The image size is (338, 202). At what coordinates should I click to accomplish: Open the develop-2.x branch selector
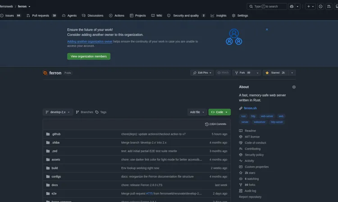58,112
